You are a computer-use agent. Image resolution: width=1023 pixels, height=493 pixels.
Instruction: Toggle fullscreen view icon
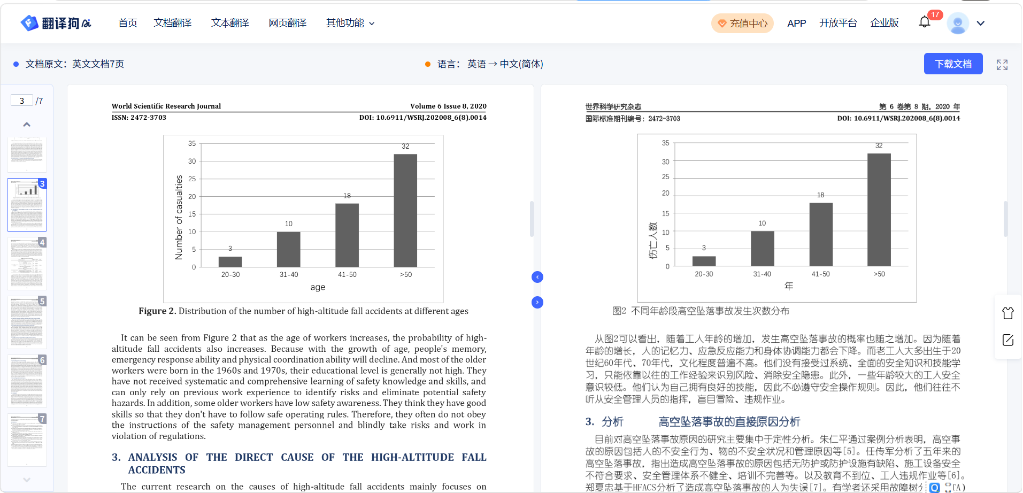[x=1002, y=65]
